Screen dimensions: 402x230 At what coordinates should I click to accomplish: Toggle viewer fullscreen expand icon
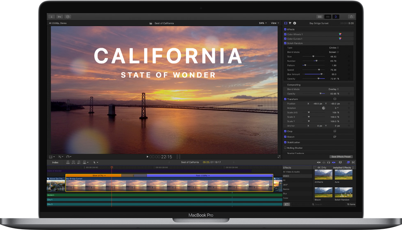click(x=279, y=156)
